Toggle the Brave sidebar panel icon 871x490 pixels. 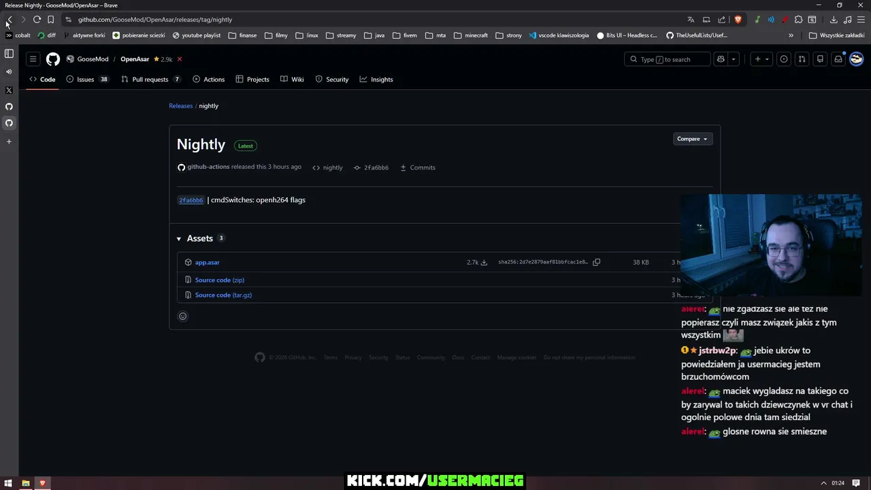[x=9, y=54]
